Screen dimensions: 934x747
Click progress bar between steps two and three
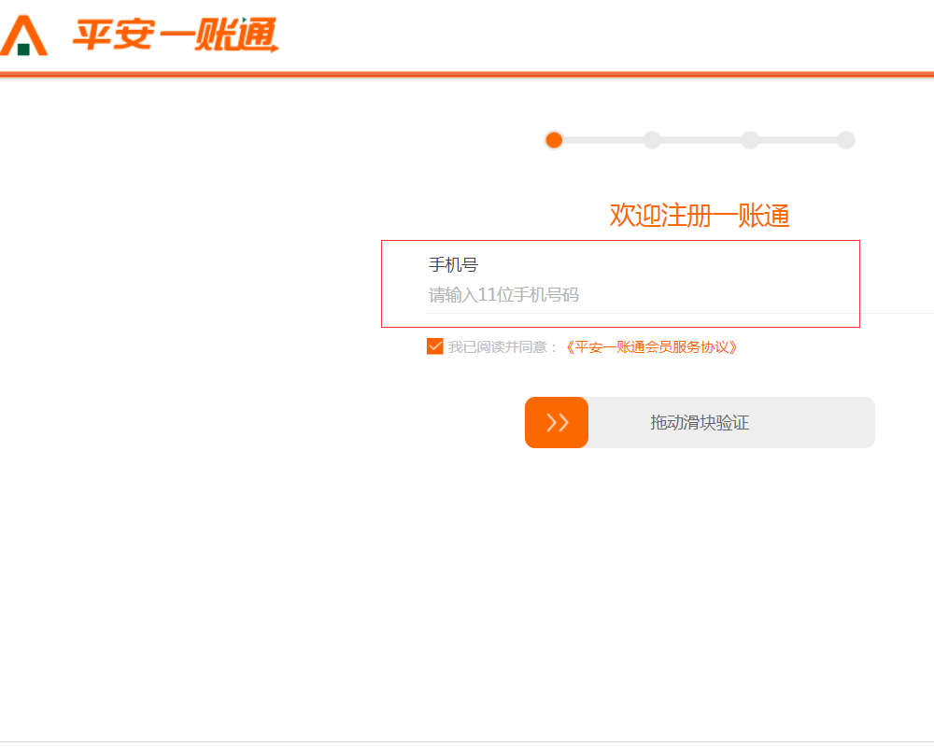click(x=700, y=140)
